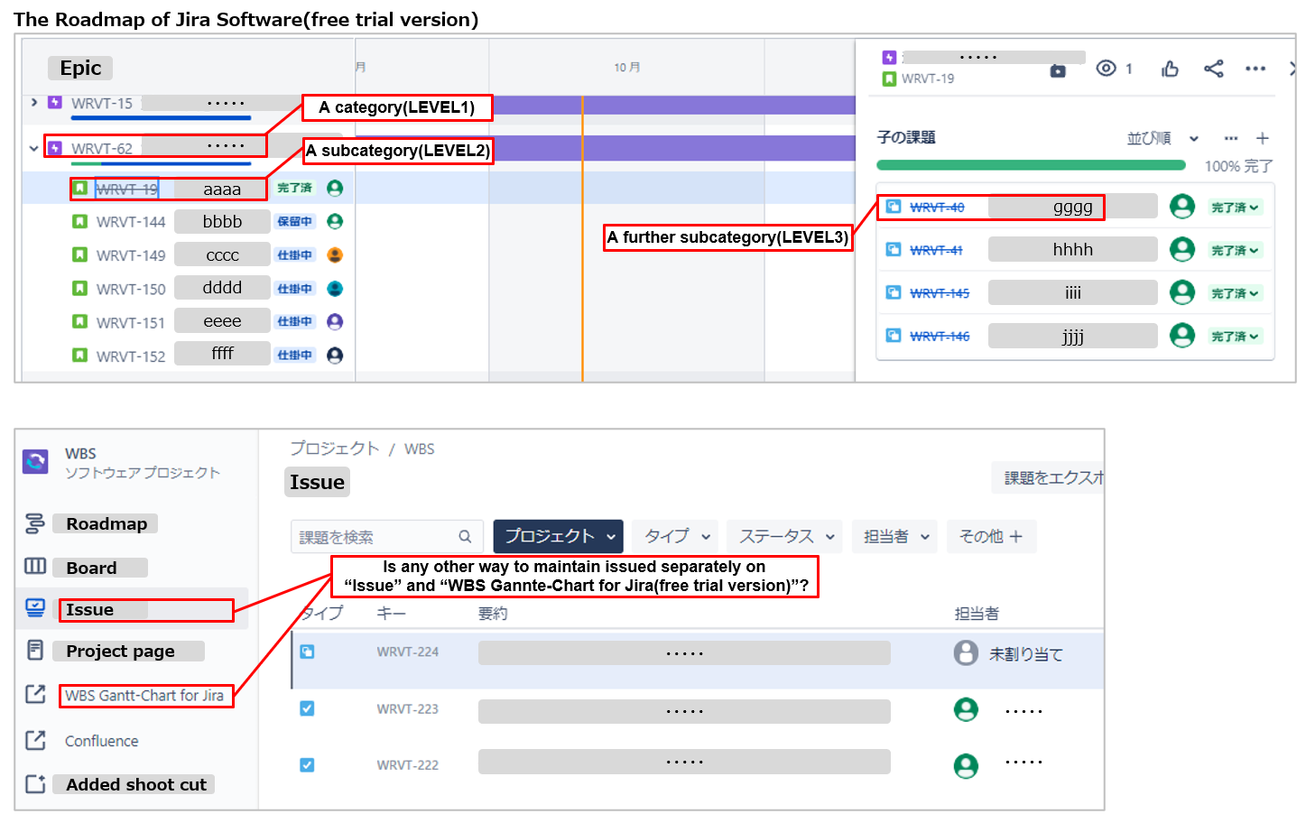Image resolution: width=1315 pixels, height=823 pixels.
Task: Click the assignee avatar on WRVT-41 row
Action: click(1182, 250)
